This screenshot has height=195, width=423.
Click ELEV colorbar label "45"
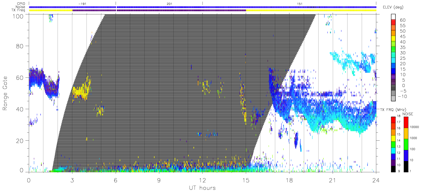[x=402, y=36]
